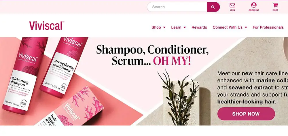Image resolution: width=288 pixels, height=136 pixels.
Task: Click the Viviscal logo
Action: click(x=47, y=26)
